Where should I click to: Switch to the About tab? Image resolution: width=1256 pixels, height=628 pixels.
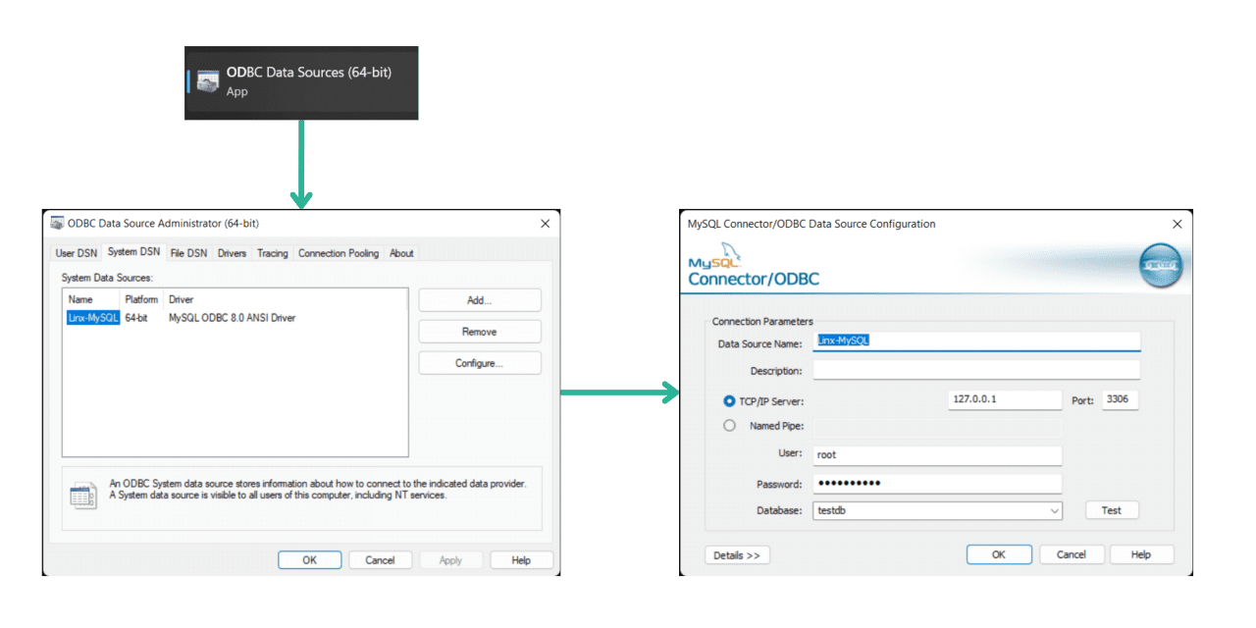pyautogui.click(x=401, y=252)
